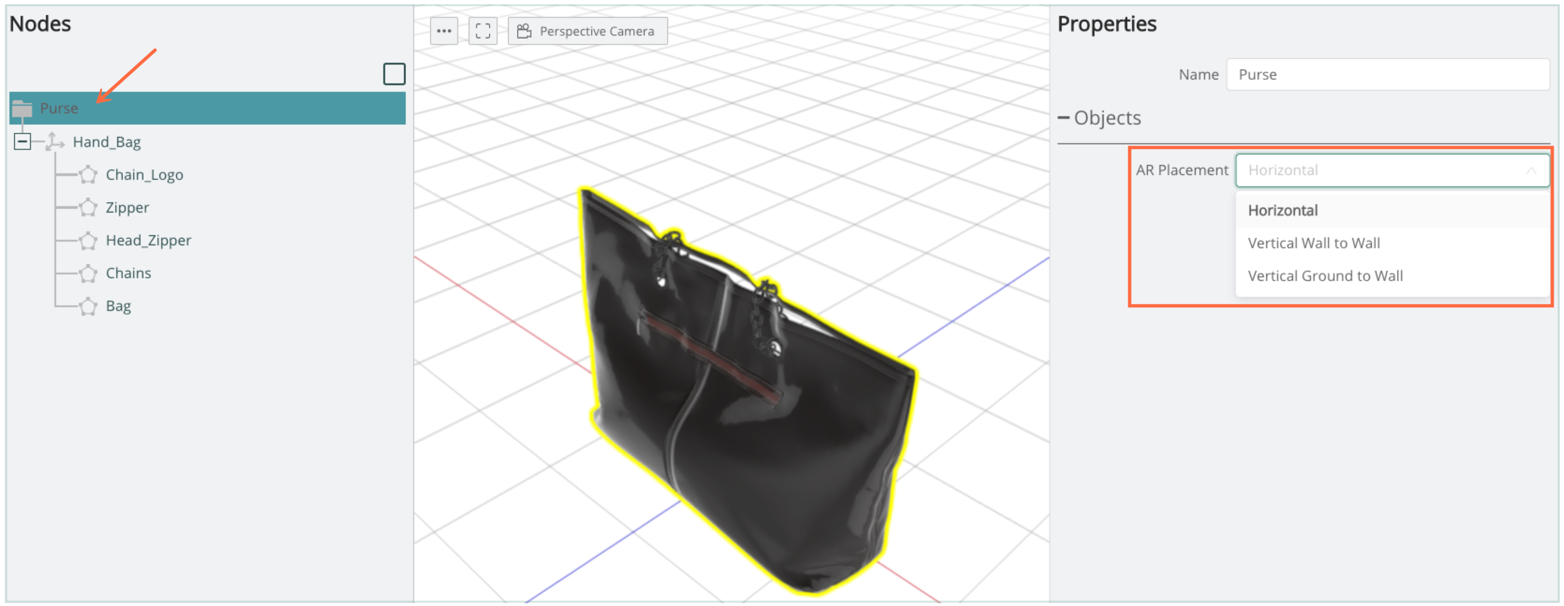Choose Vertical Ground to Wall option
Image resolution: width=1564 pixels, height=606 pixels.
point(1325,276)
